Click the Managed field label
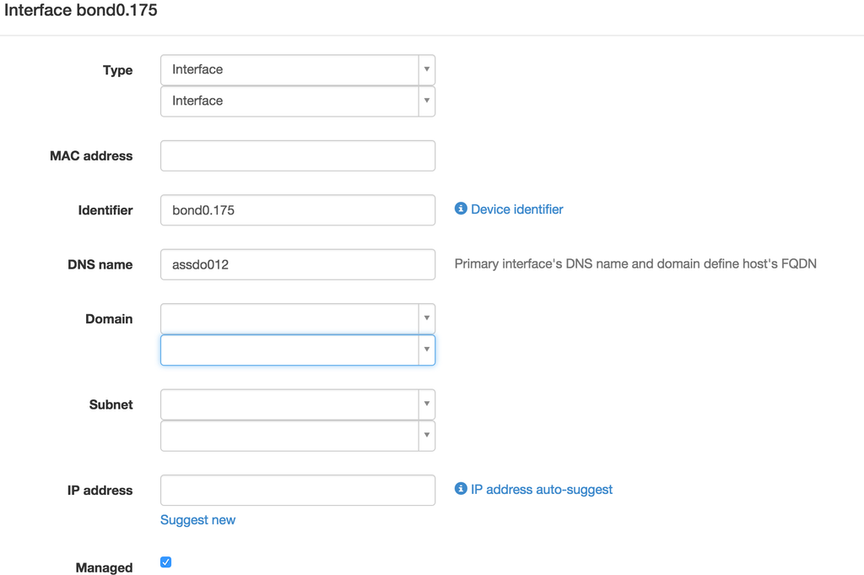 tap(104, 567)
